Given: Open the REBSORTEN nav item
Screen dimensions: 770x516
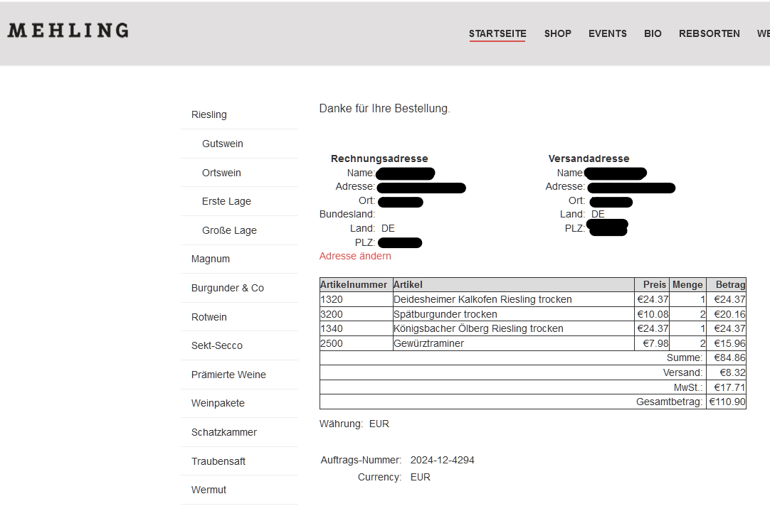Looking at the screenshot, I should (x=709, y=33).
